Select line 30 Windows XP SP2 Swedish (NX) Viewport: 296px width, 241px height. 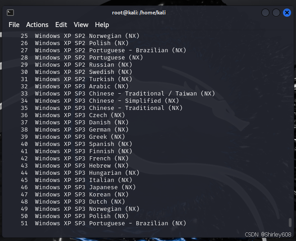pos(76,72)
